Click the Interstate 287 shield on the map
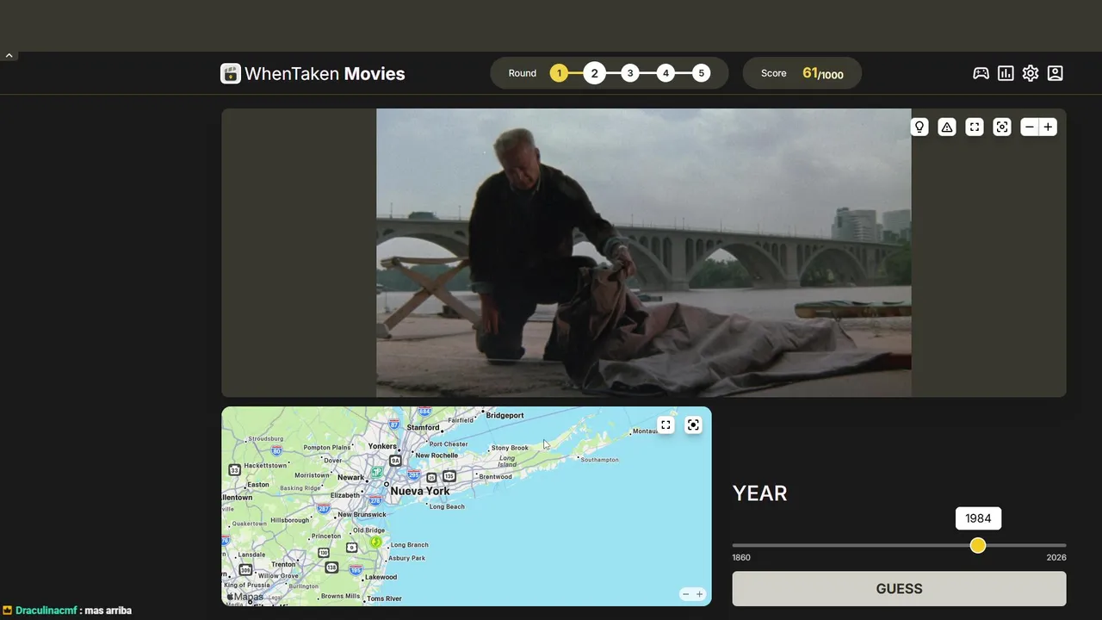Image resolution: width=1102 pixels, height=620 pixels. pyautogui.click(x=323, y=509)
